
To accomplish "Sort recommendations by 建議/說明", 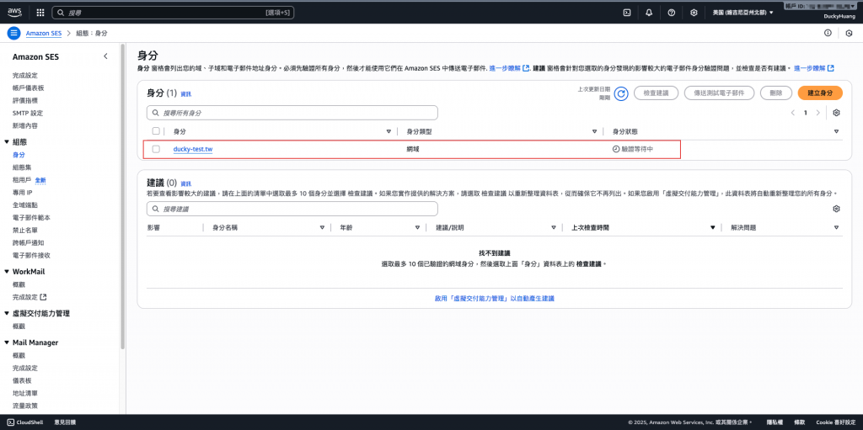I will click(554, 228).
